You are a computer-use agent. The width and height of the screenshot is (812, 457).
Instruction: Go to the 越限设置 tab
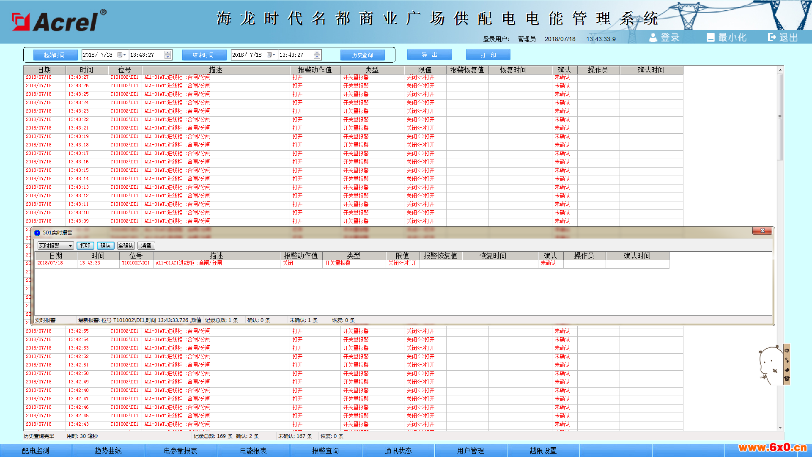tap(543, 451)
